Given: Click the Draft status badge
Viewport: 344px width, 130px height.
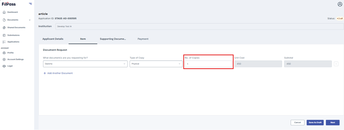Looking at the screenshot, I should click(x=340, y=18).
